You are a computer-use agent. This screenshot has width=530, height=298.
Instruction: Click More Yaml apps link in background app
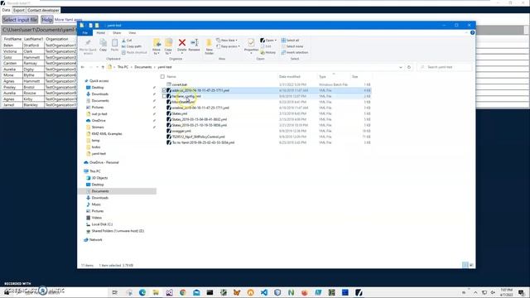(68, 20)
